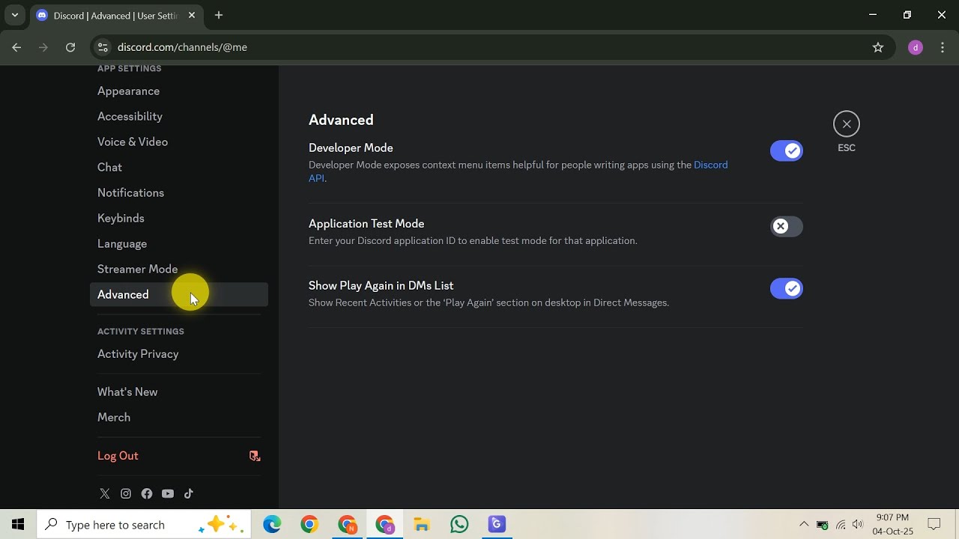Click the Log Out button

178,456
